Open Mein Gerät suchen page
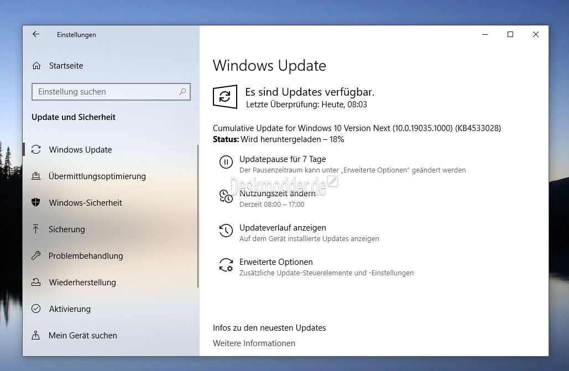This screenshot has width=569, height=371. tap(83, 335)
